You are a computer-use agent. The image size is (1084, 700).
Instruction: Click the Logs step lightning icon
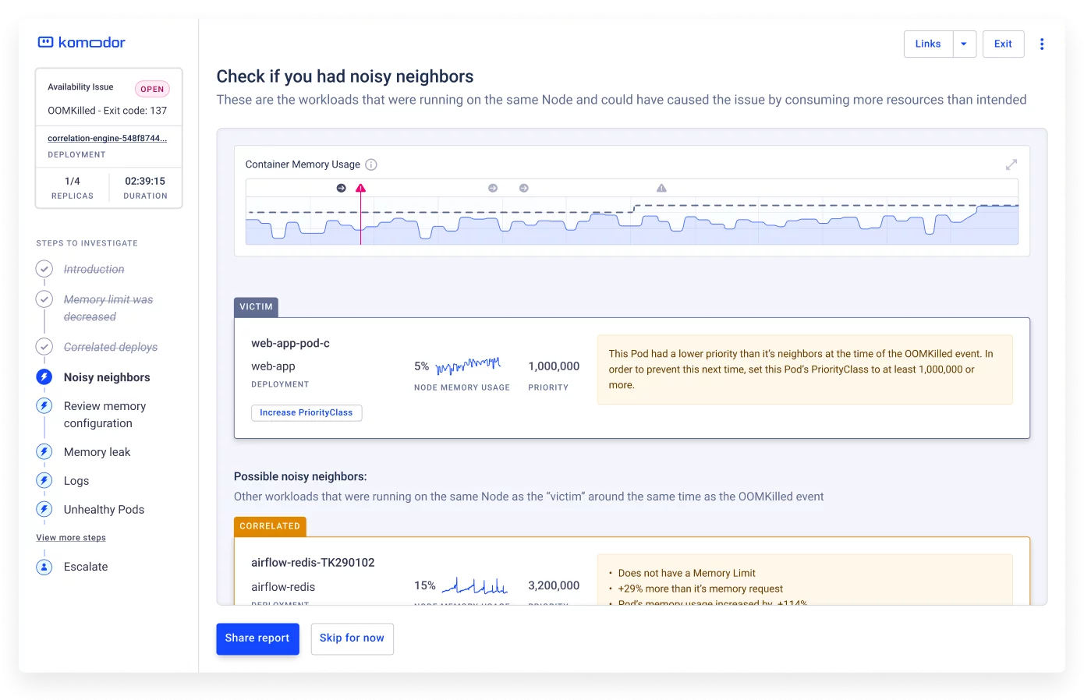(x=44, y=481)
